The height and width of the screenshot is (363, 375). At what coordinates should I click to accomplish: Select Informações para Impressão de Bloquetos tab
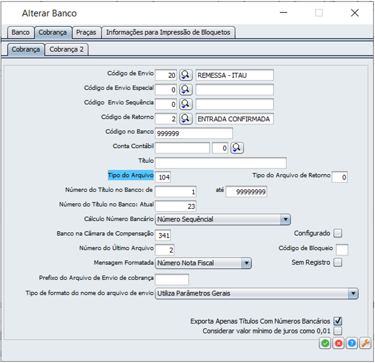tap(168, 32)
